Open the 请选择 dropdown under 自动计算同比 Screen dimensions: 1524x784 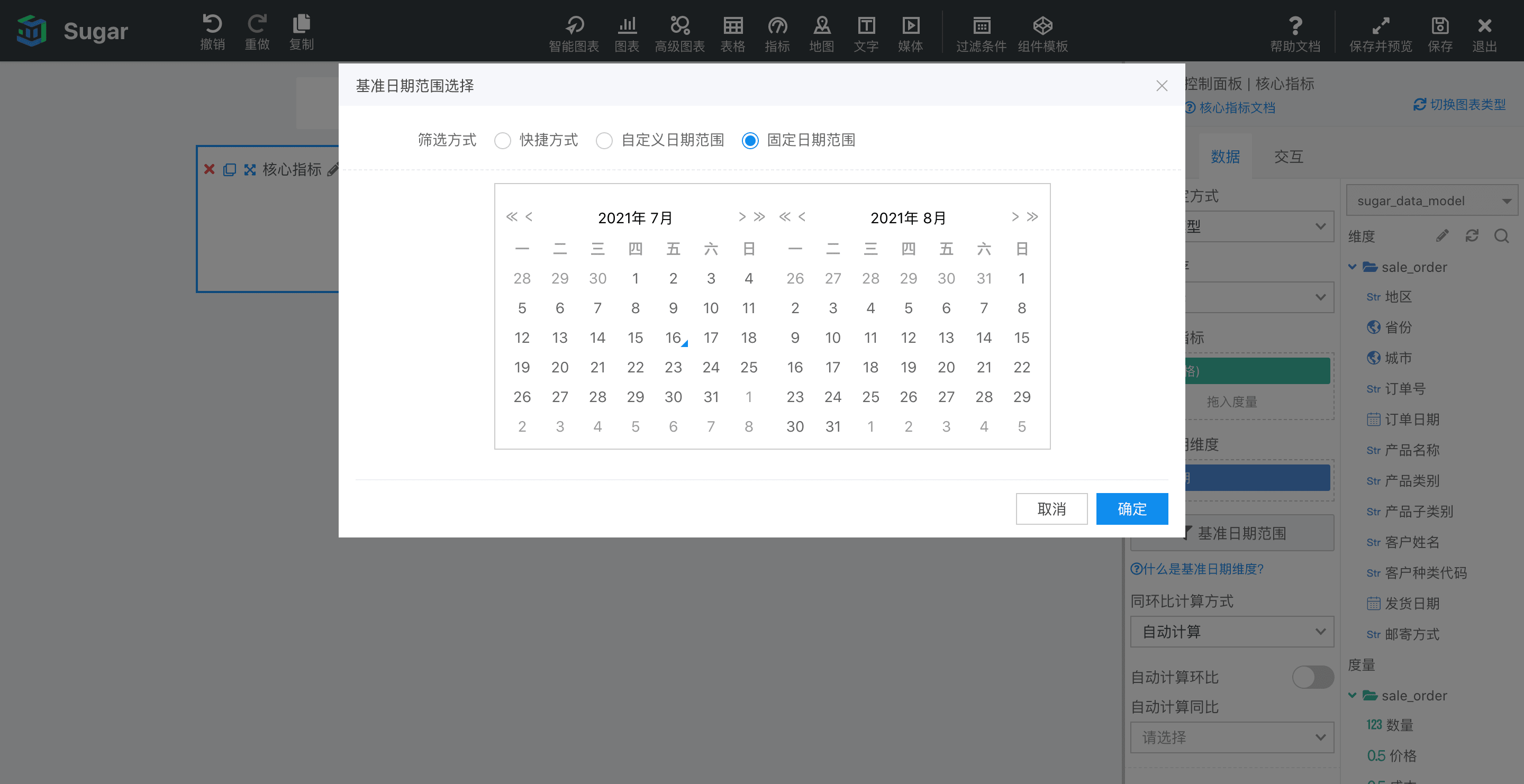[1232, 737]
